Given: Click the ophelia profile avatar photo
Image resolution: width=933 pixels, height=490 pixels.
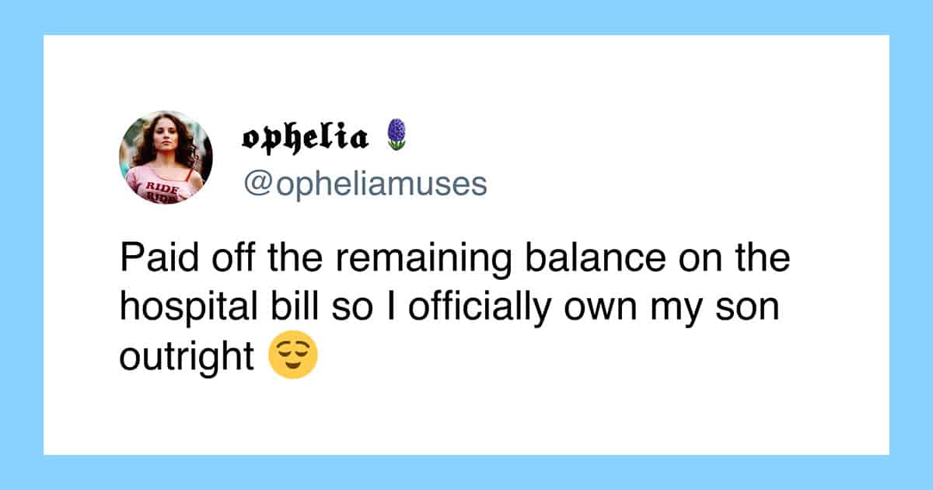Looking at the screenshot, I should click(166, 157).
